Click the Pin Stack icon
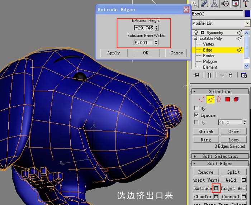This screenshot has height=205, width=251. 196,75
